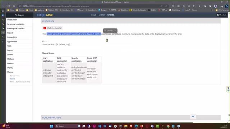Open Brave browser from taskbar
230x129 pixels.
click(x=131, y=126)
